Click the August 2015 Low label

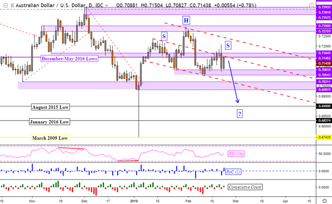pyautogui.click(x=50, y=107)
